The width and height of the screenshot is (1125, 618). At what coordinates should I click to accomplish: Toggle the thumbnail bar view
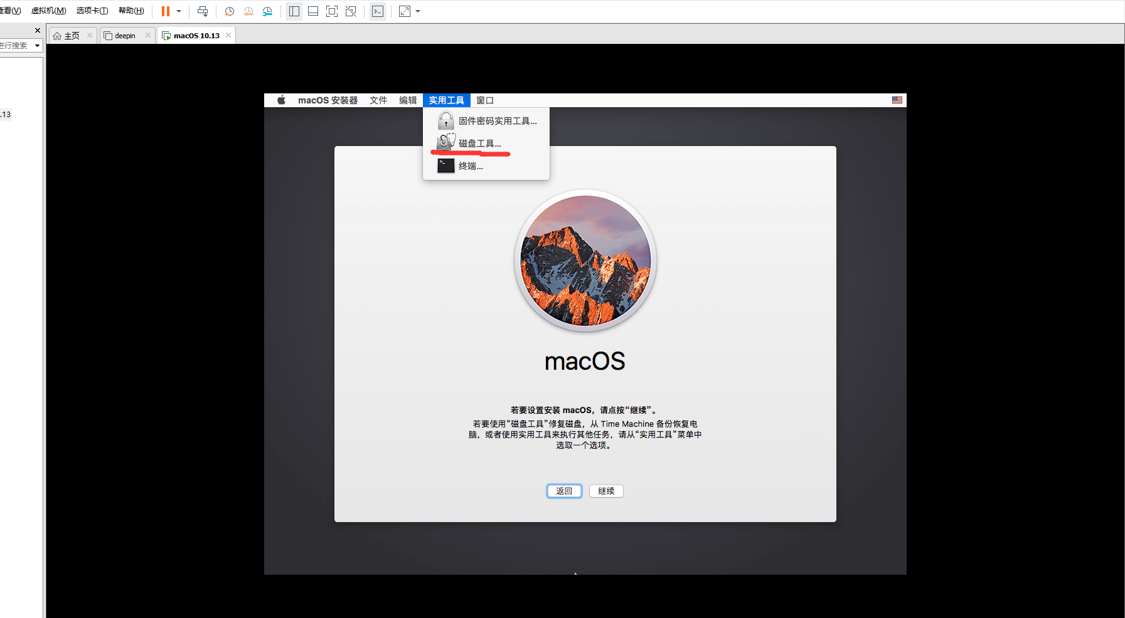(x=313, y=11)
